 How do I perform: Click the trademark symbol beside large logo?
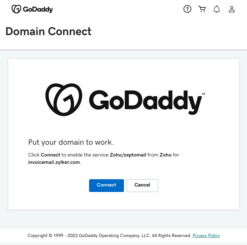point(203,94)
